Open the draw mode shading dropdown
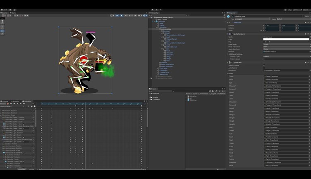The width and height of the screenshot is (311, 179). point(112,15)
